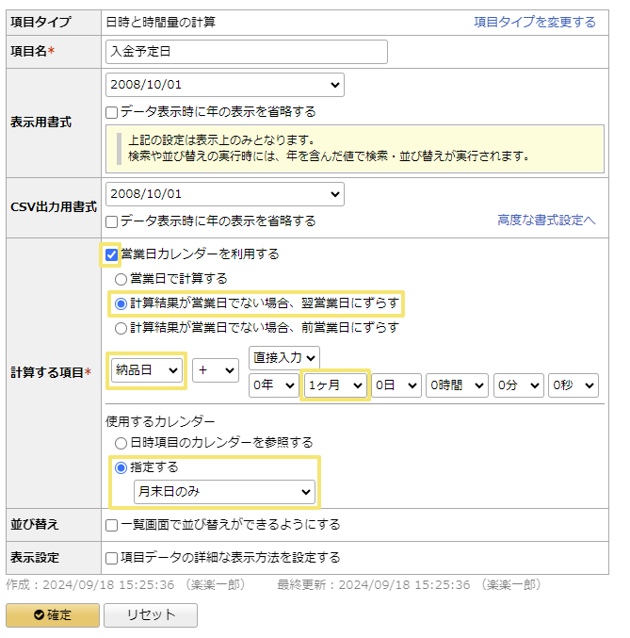Choose 日時項目のカレンダーを参照する radio option
The image size is (630, 638).
pyautogui.click(x=121, y=442)
